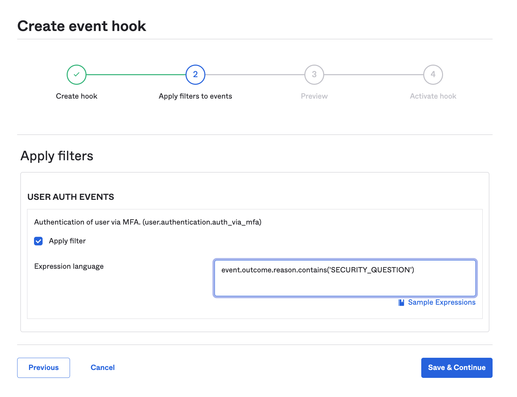Click Save & Continue button
This screenshot has height=397, width=517.
457,368
